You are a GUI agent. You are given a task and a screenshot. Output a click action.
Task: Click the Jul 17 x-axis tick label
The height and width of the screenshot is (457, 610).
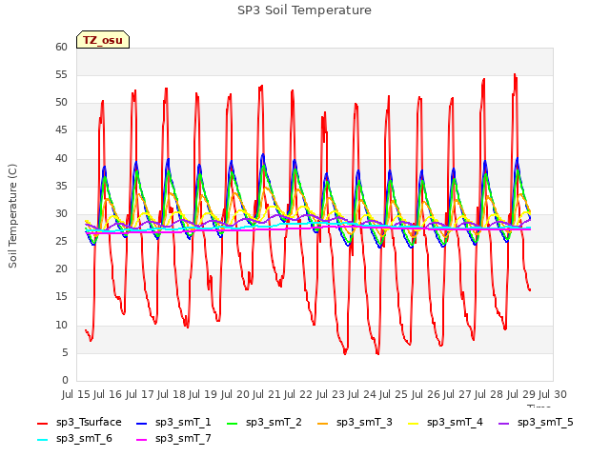[140, 394]
